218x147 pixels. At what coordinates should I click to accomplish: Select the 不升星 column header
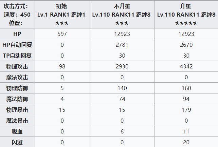click(x=122, y=15)
